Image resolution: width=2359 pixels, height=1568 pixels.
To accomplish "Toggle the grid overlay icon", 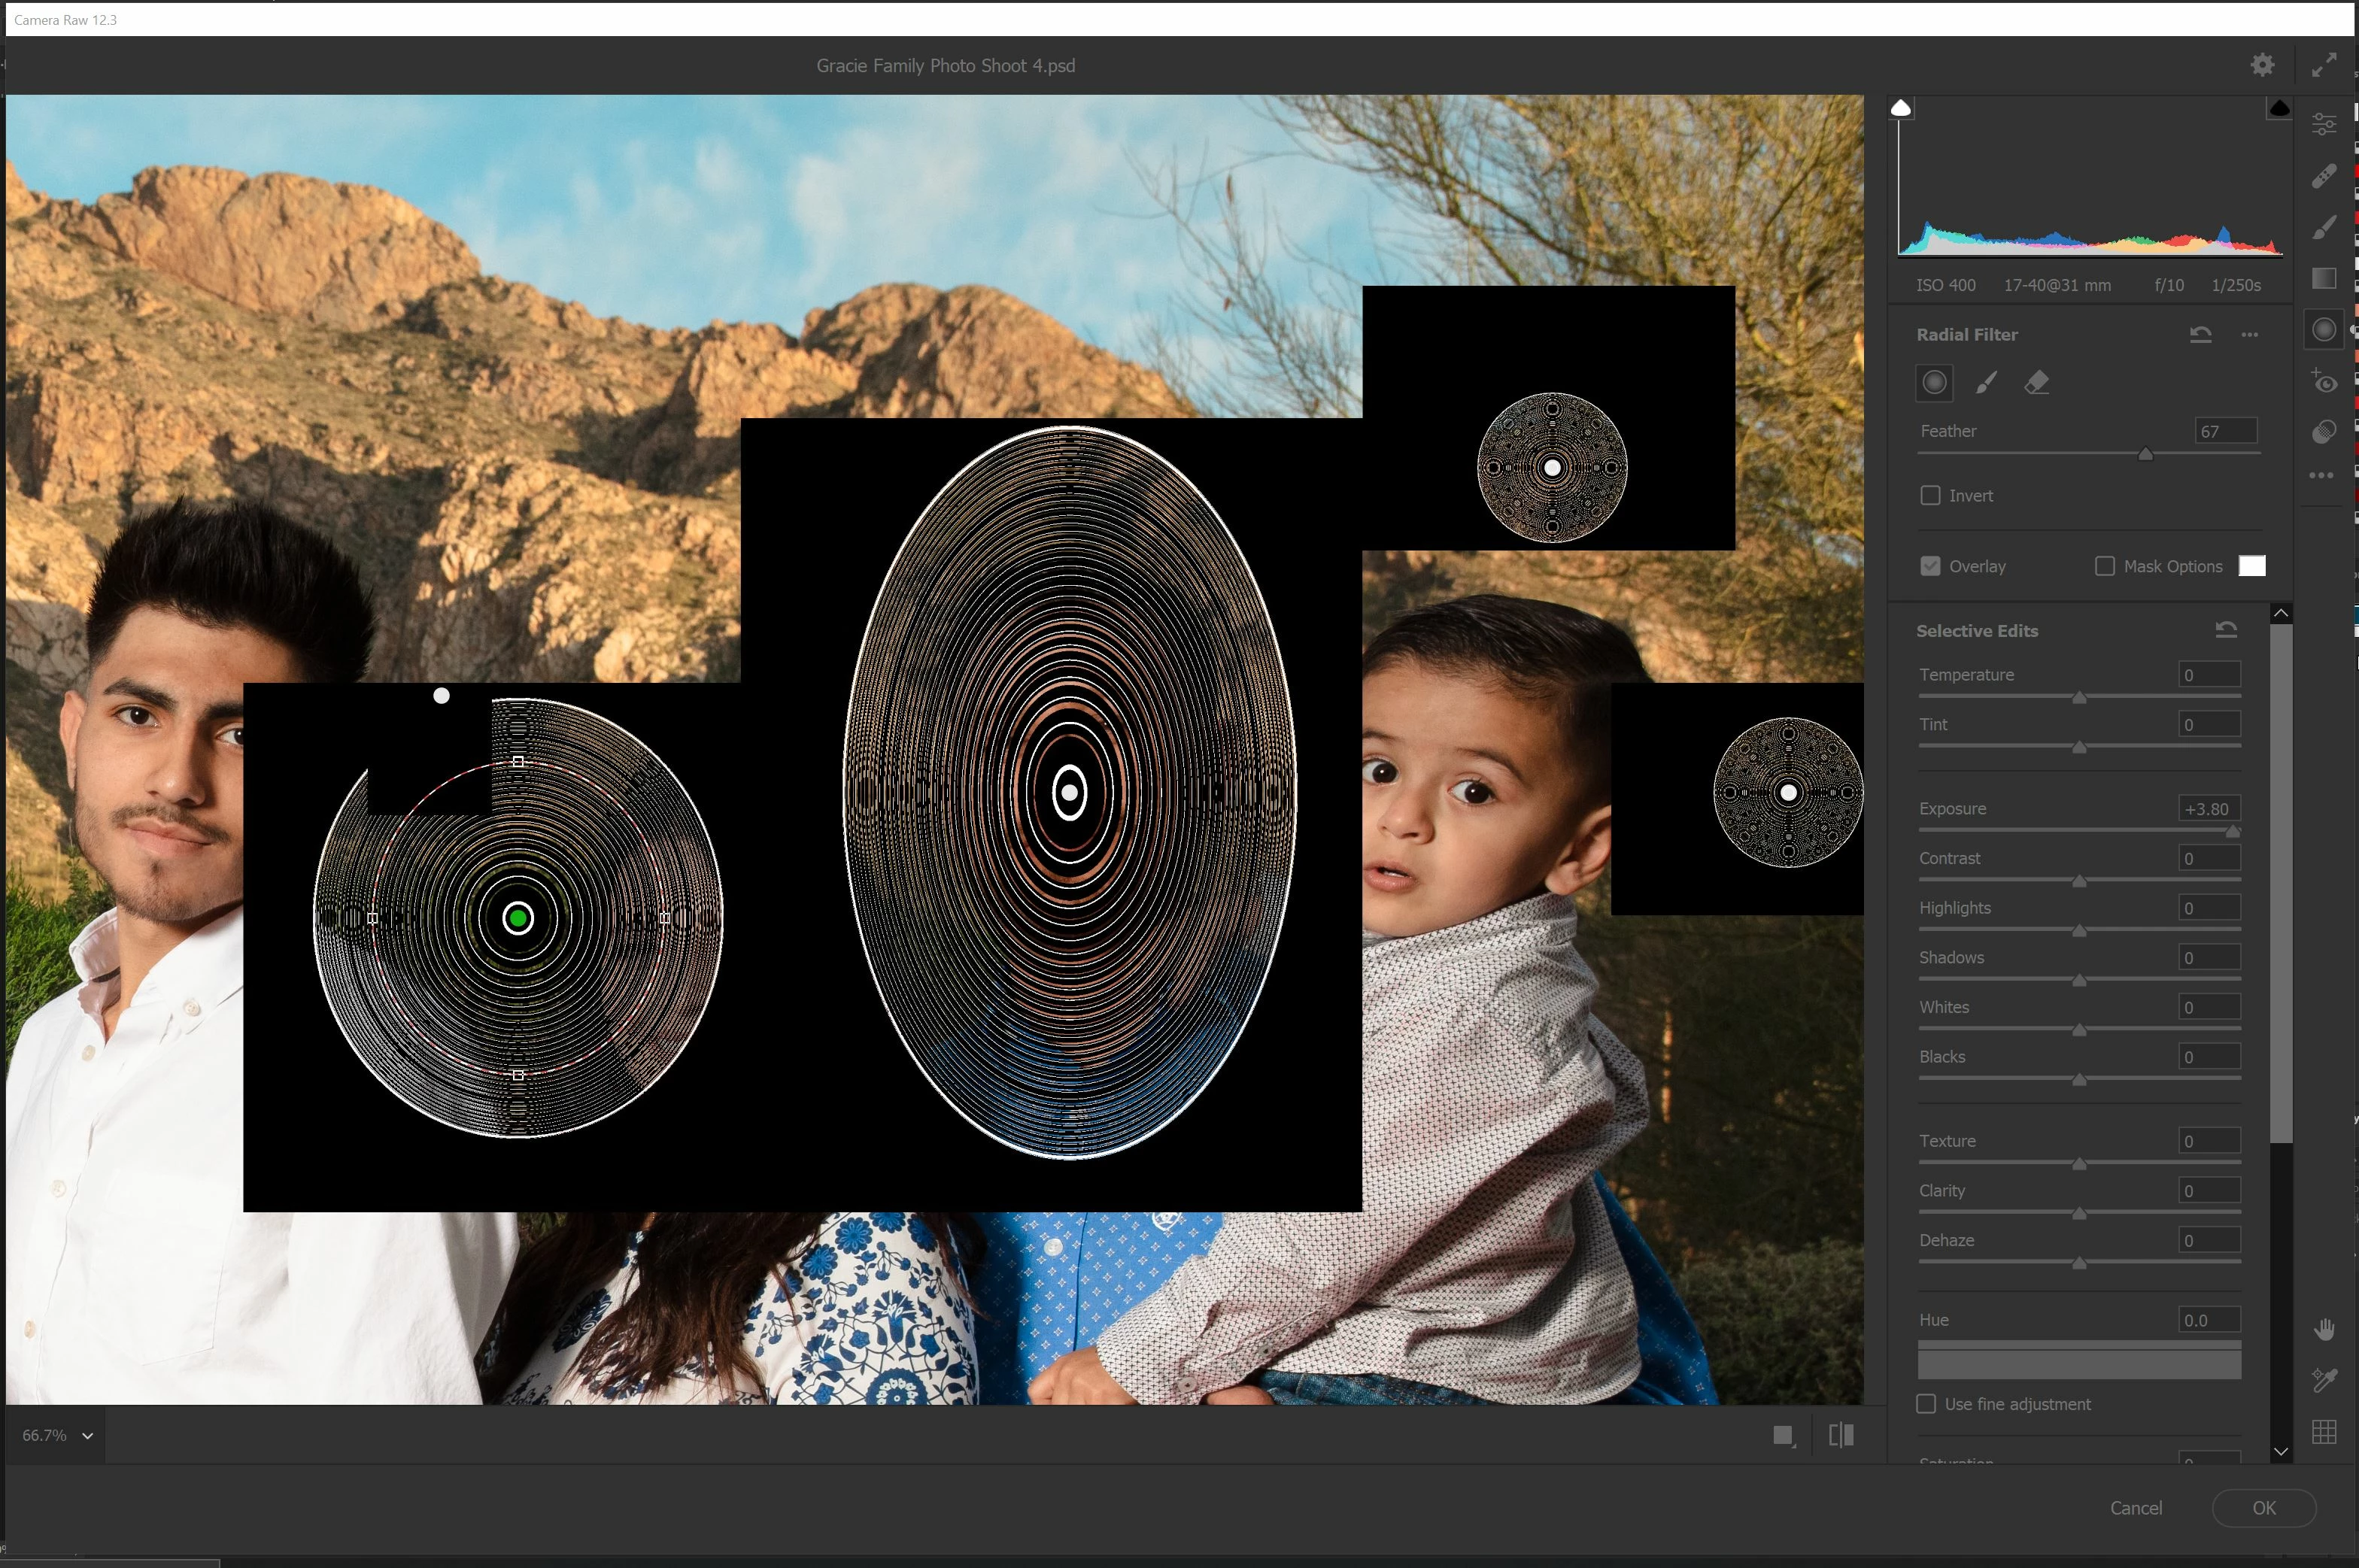I will coord(2324,1432).
